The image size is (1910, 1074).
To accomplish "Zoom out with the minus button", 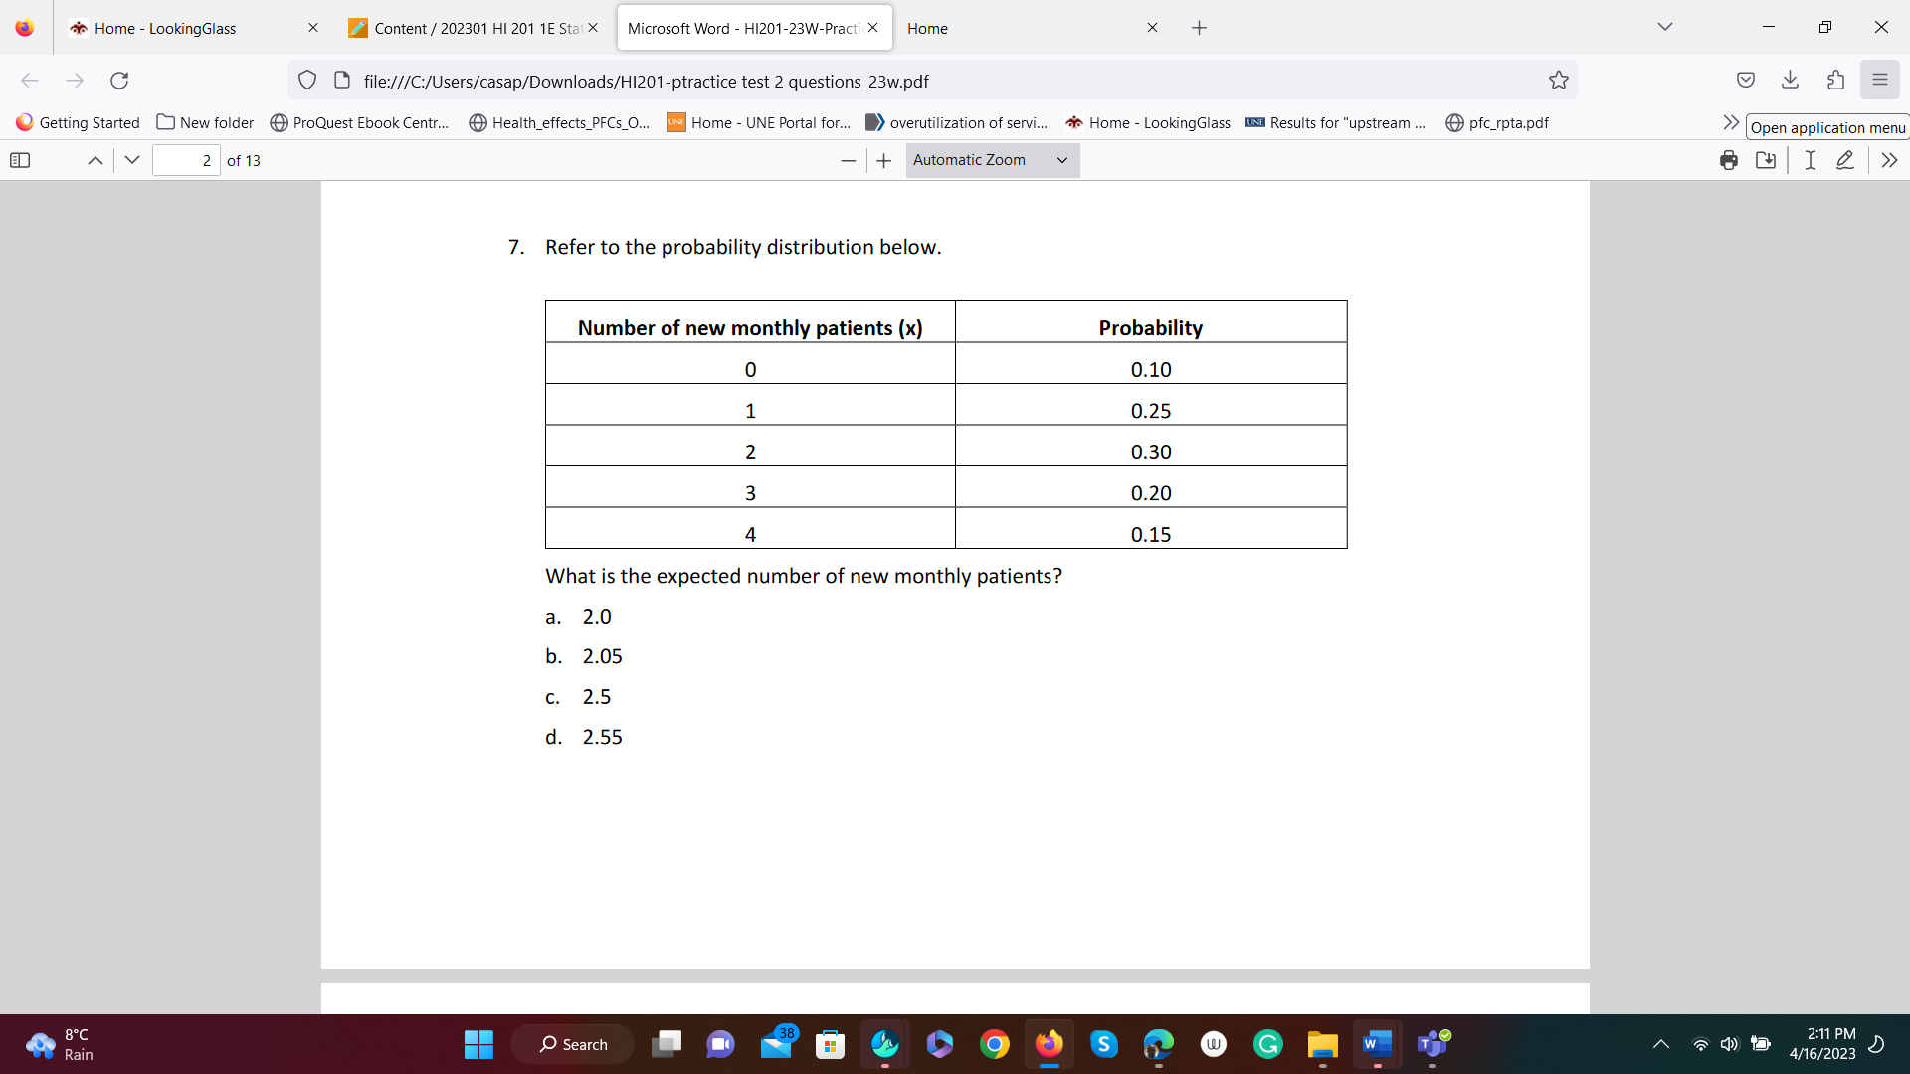I will point(848,160).
